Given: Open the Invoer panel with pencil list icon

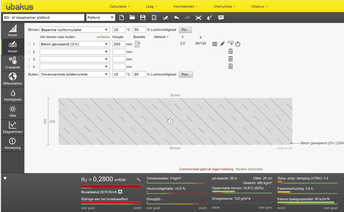Looking at the screenshot, I should coord(12,47).
